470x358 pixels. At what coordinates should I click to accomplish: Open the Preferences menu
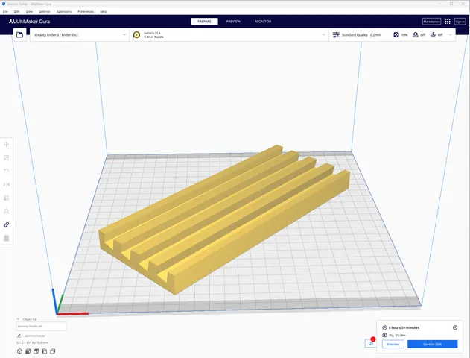pos(86,12)
